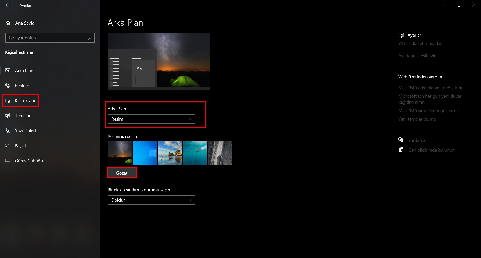Click the Renkler palette icon
Image resolution: width=481 pixels, height=258 pixels.
(8, 85)
